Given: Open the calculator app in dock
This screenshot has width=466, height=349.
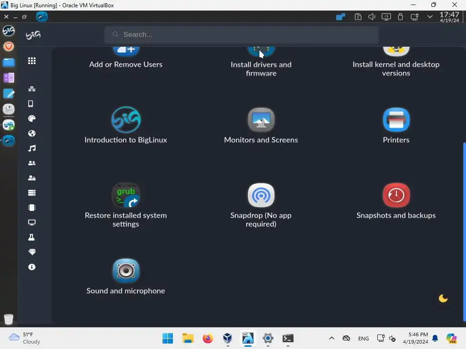Looking at the screenshot, I should [x=9, y=78].
